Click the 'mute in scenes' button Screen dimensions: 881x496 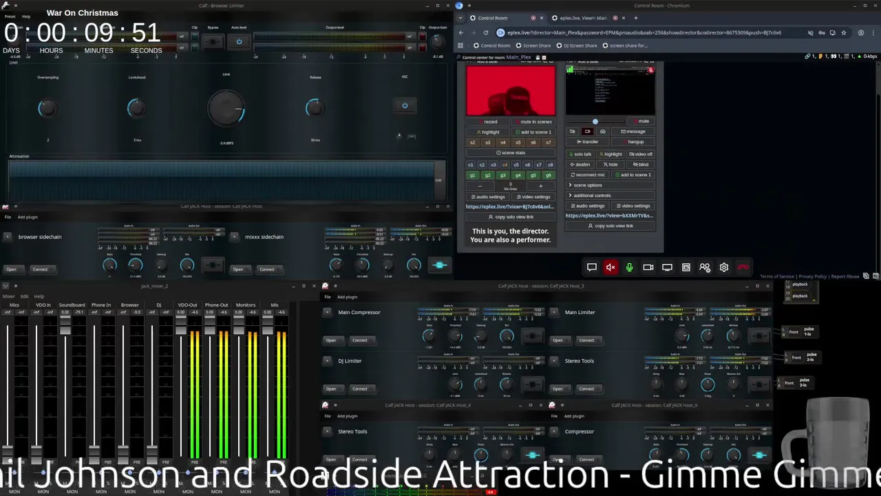(x=533, y=122)
